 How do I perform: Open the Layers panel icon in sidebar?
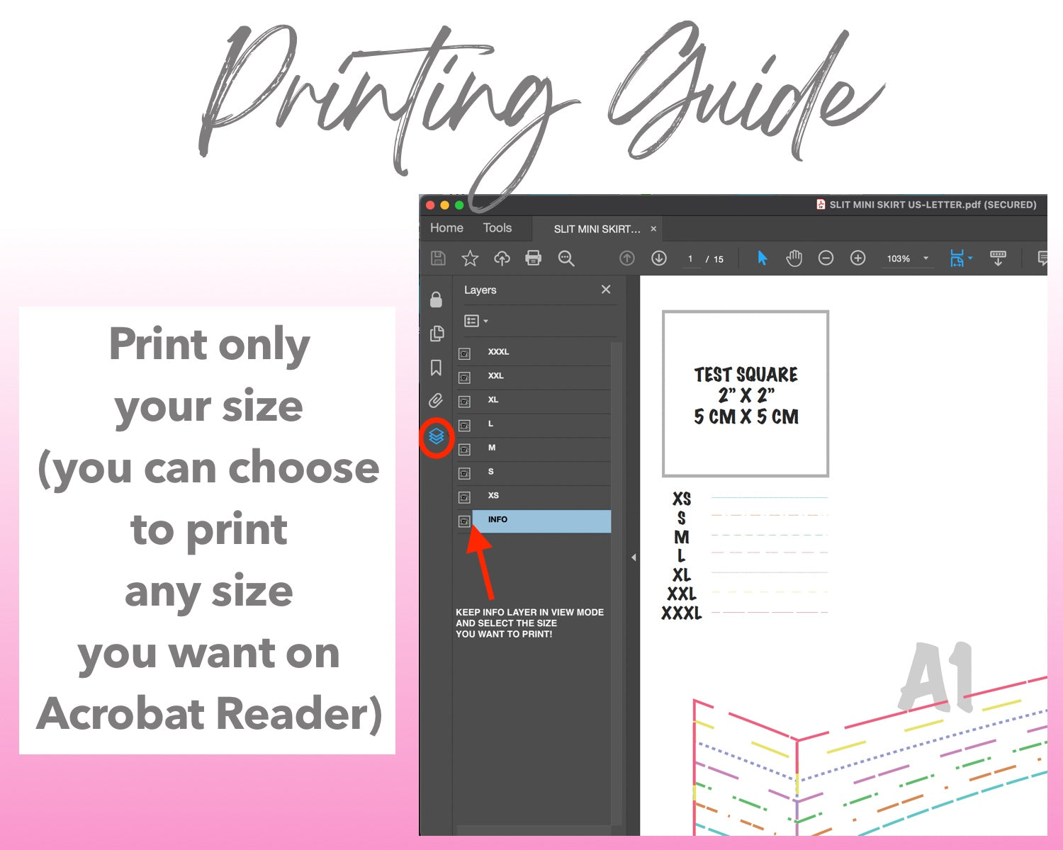[437, 437]
